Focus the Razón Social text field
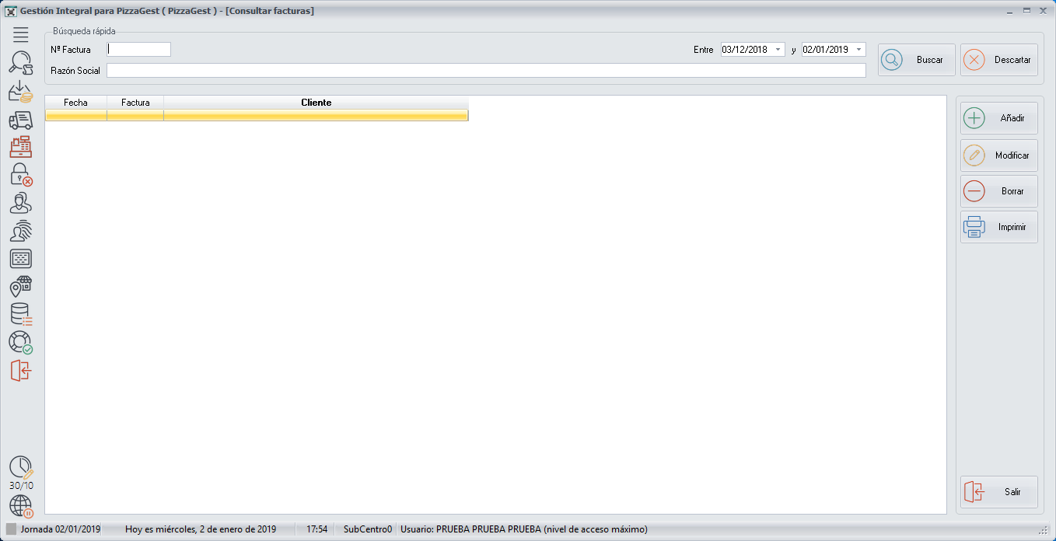Viewport: 1056px width, 541px height. coord(485,71)
